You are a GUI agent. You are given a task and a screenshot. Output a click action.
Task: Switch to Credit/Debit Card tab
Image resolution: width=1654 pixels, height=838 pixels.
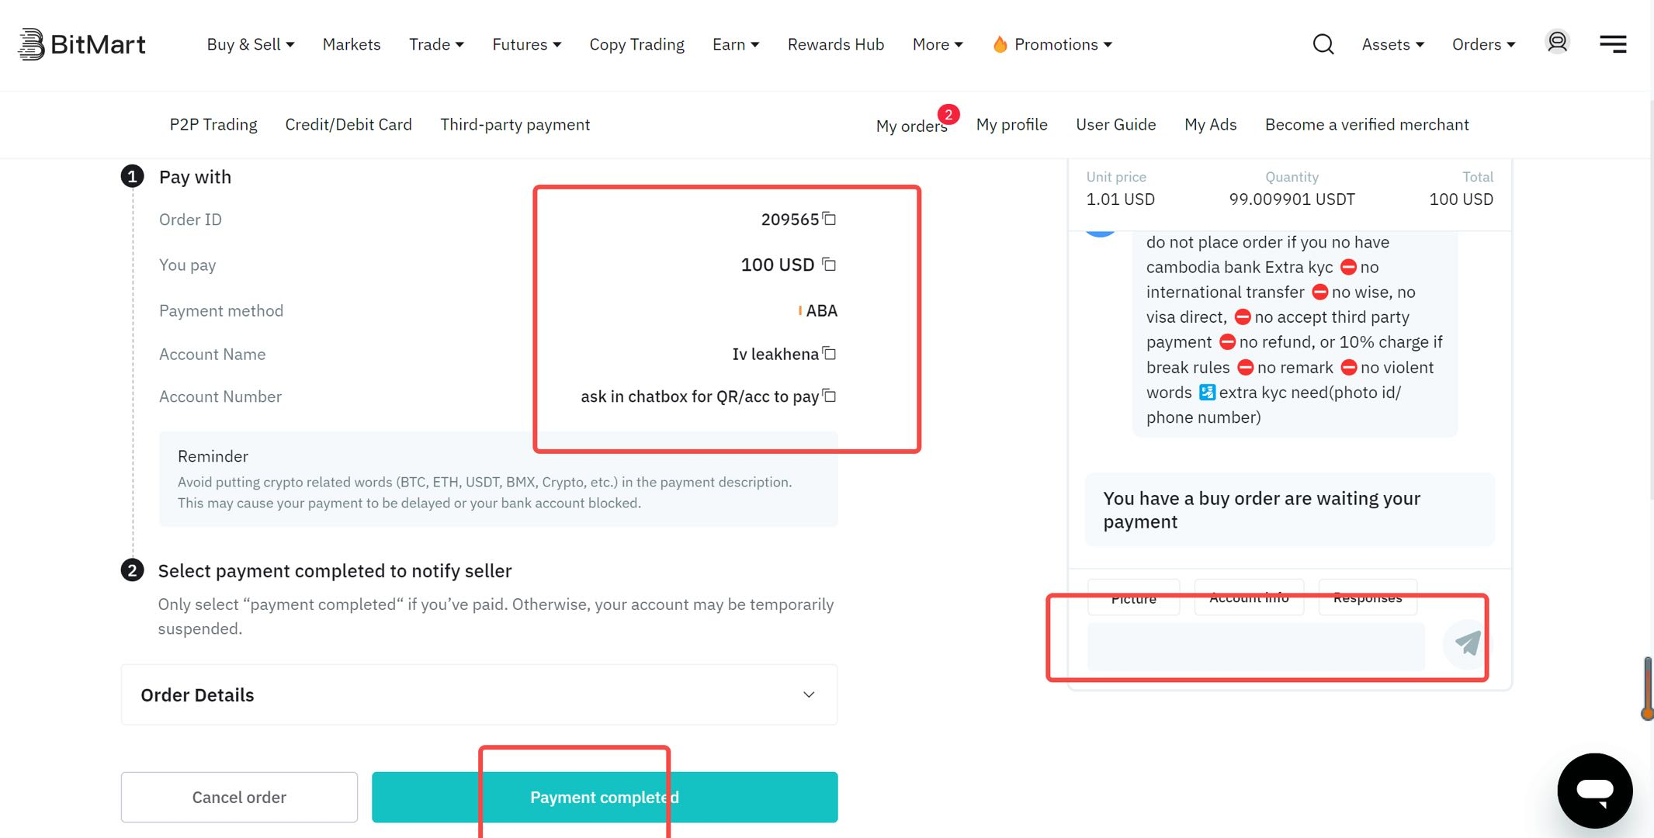348,125
